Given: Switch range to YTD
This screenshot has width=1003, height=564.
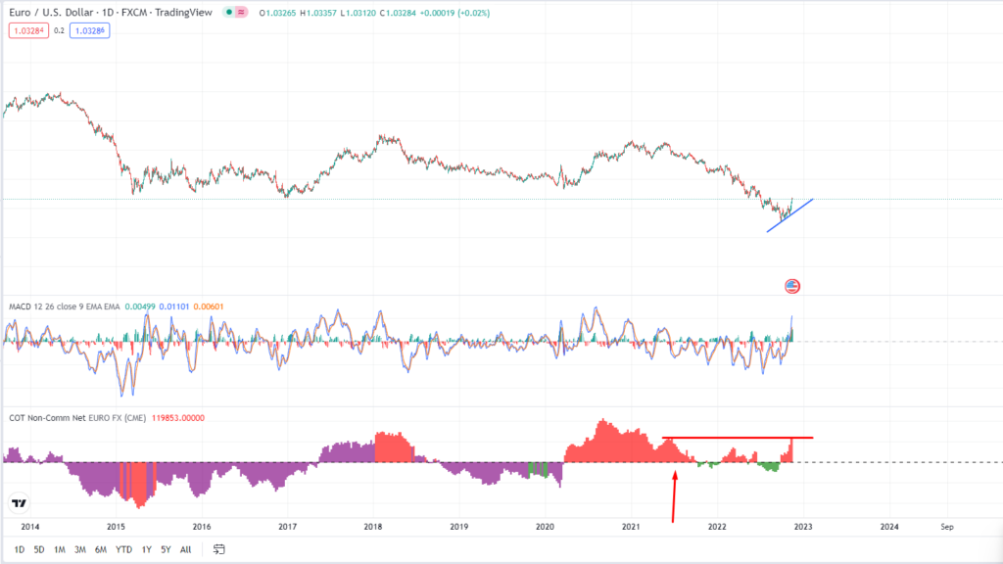Looking at the screenshot, I should [x=123, y=549].
